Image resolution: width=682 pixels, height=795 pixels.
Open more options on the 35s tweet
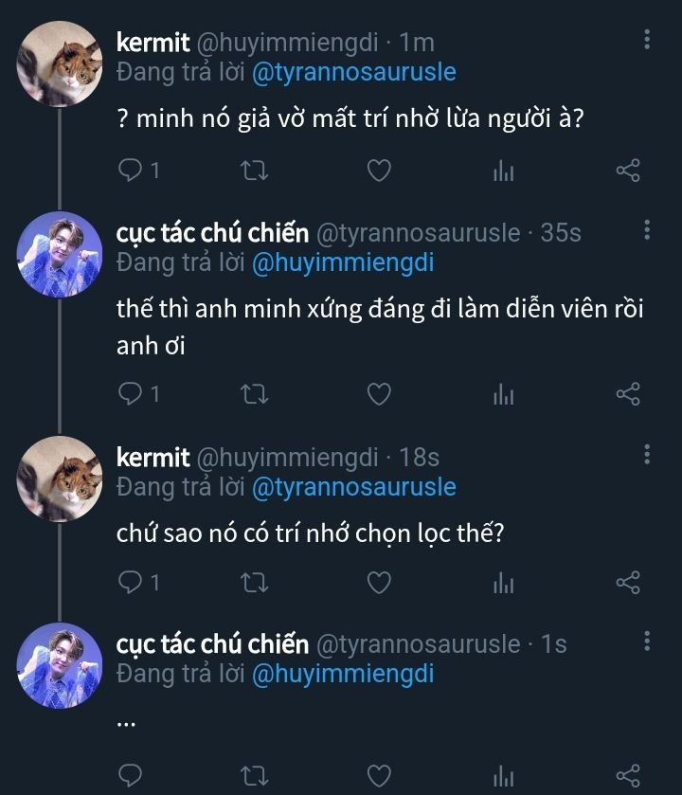tap(647, 230)
